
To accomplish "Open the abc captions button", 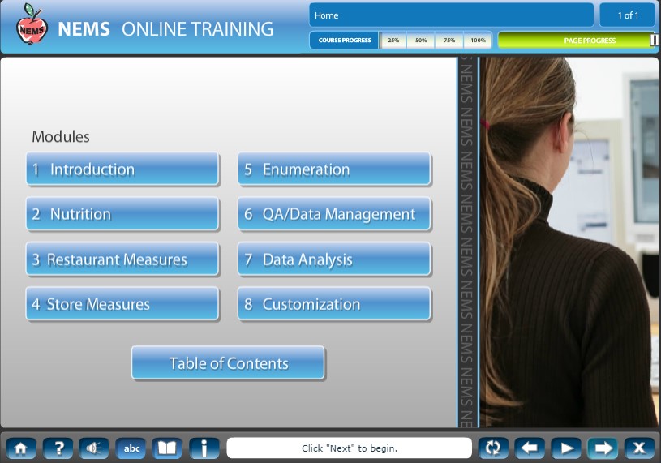I will (x=131, y=448).
